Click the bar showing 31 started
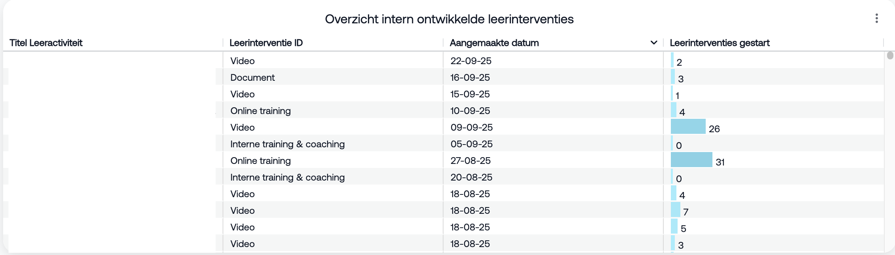The width and height of the screenshot is (895, 255). pos(691,160)
